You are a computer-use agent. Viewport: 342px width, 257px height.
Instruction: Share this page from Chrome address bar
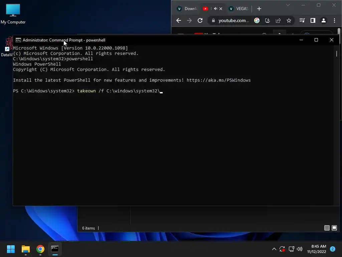click(x=278, y=20)
